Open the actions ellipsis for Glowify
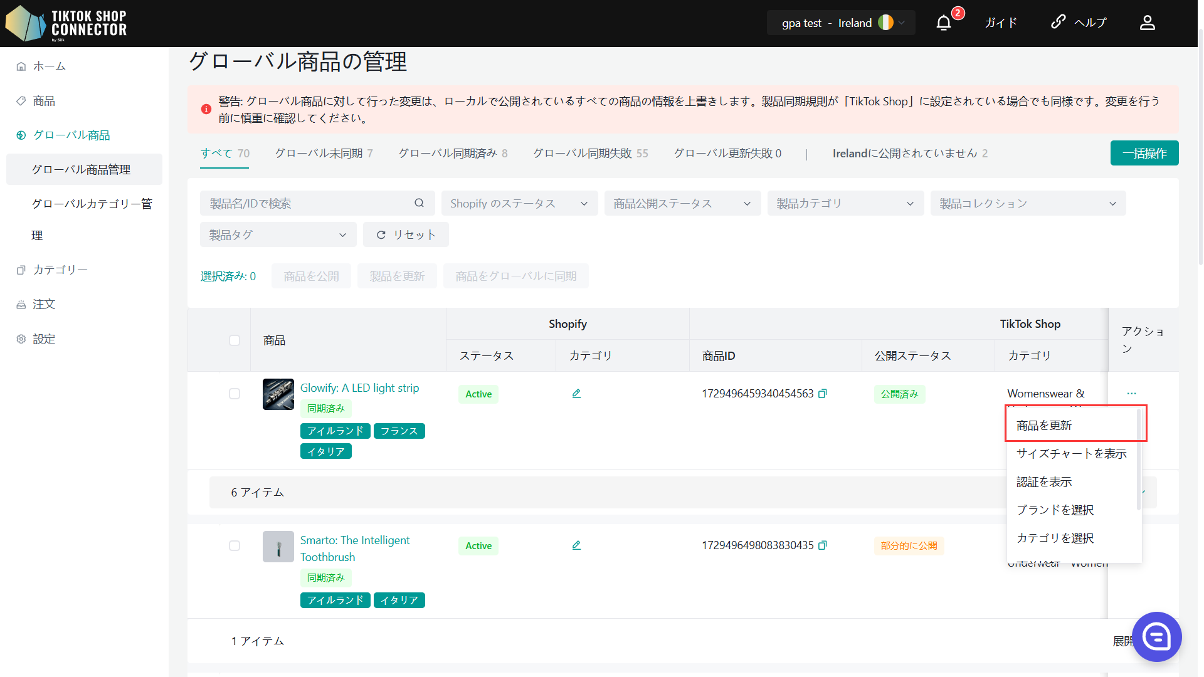Image resolution: width=1204 pixels, height=677 pixels. point(1131,394)
